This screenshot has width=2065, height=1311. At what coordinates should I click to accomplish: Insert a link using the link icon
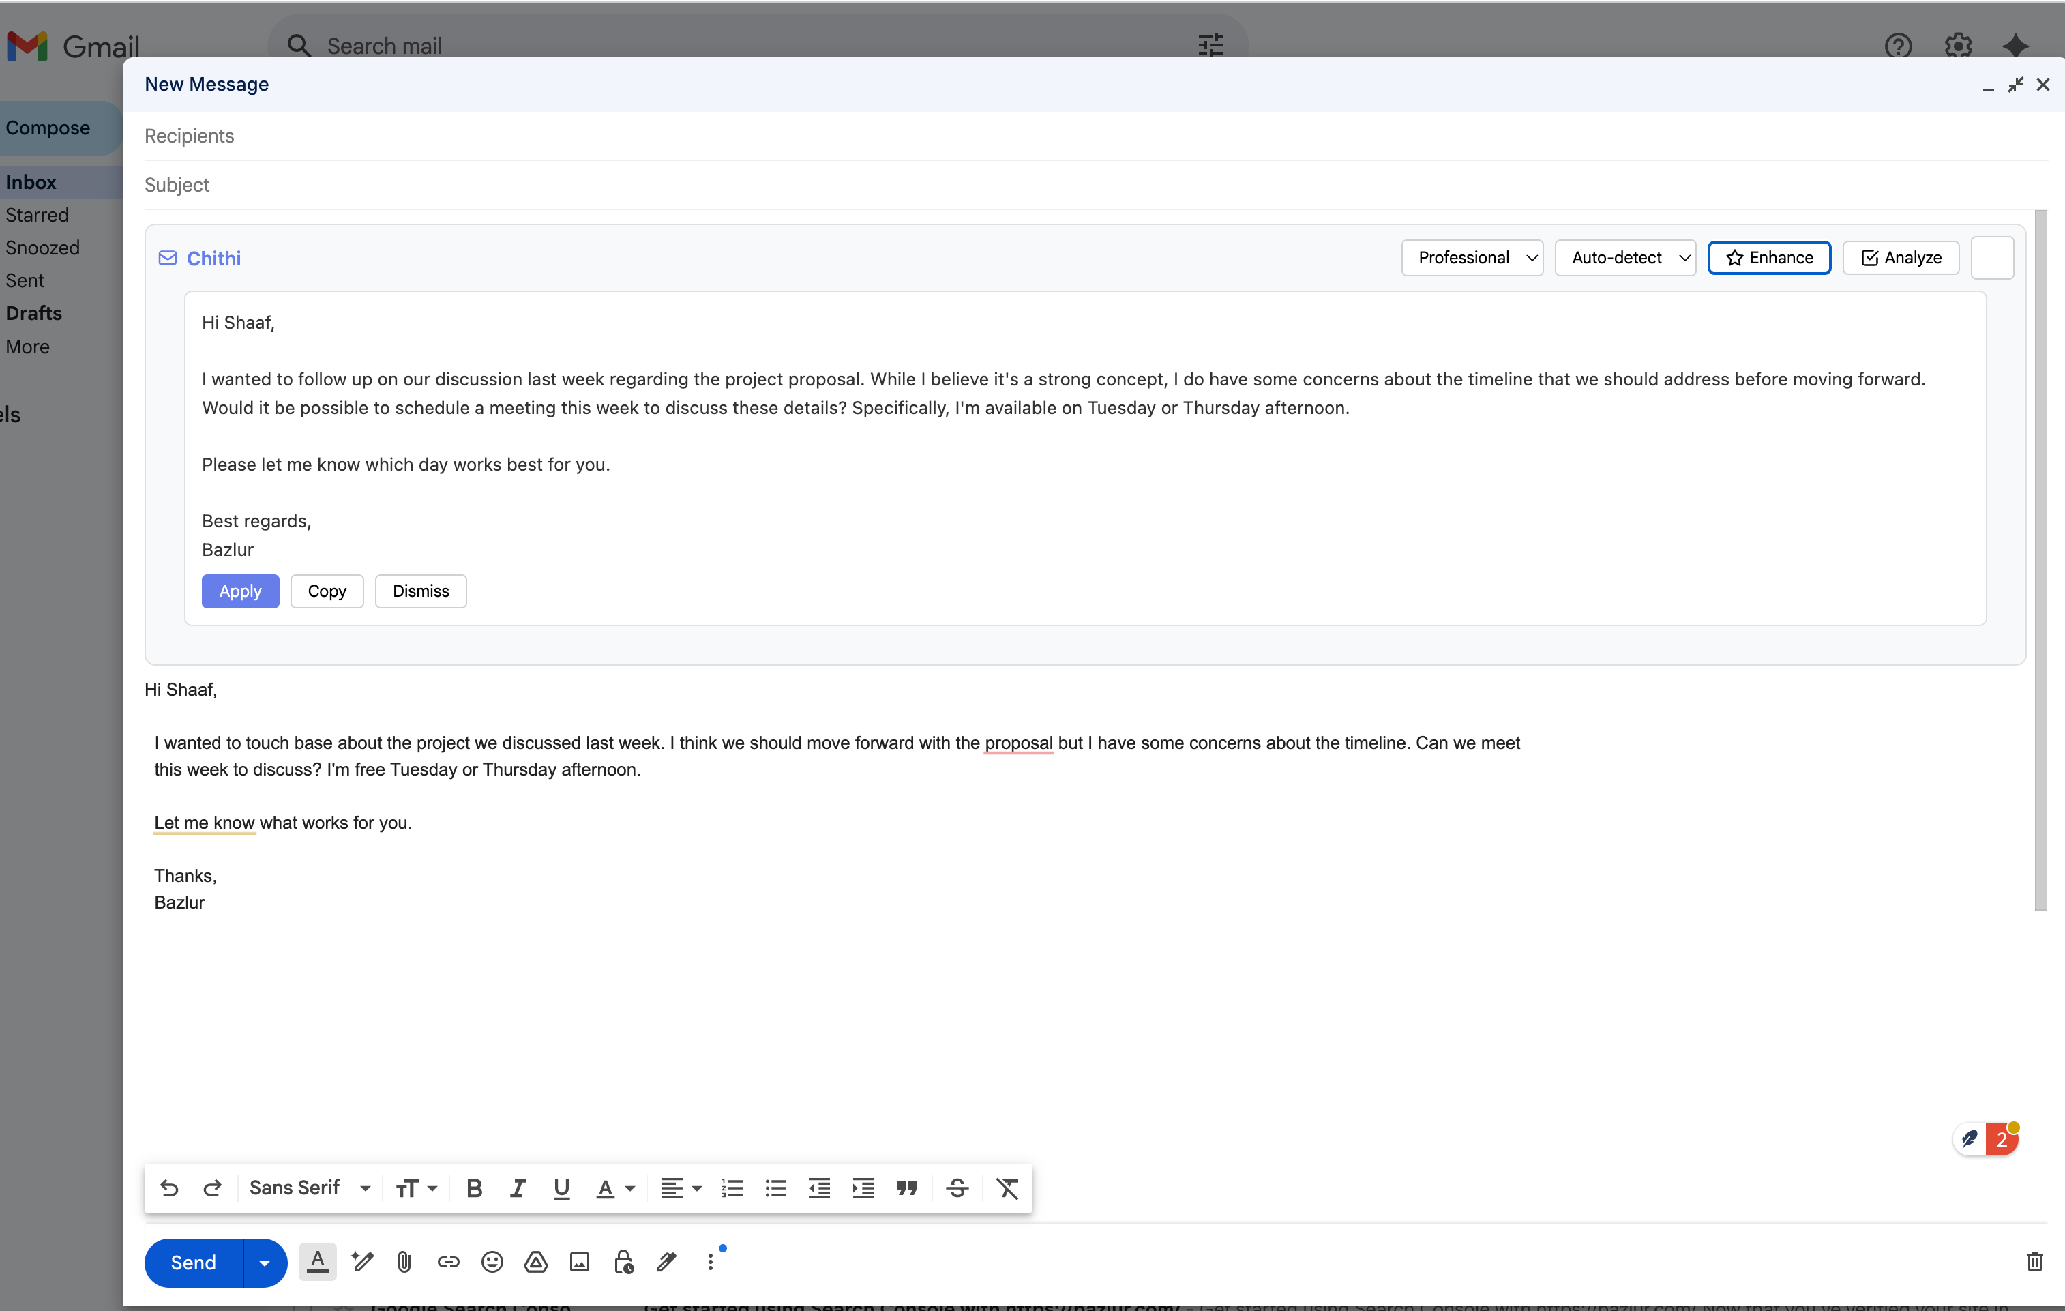tap(447, 1261)
